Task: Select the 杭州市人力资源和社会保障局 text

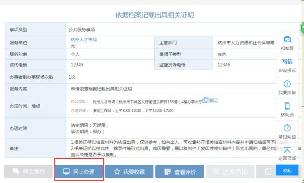Action: coord(246,43)
